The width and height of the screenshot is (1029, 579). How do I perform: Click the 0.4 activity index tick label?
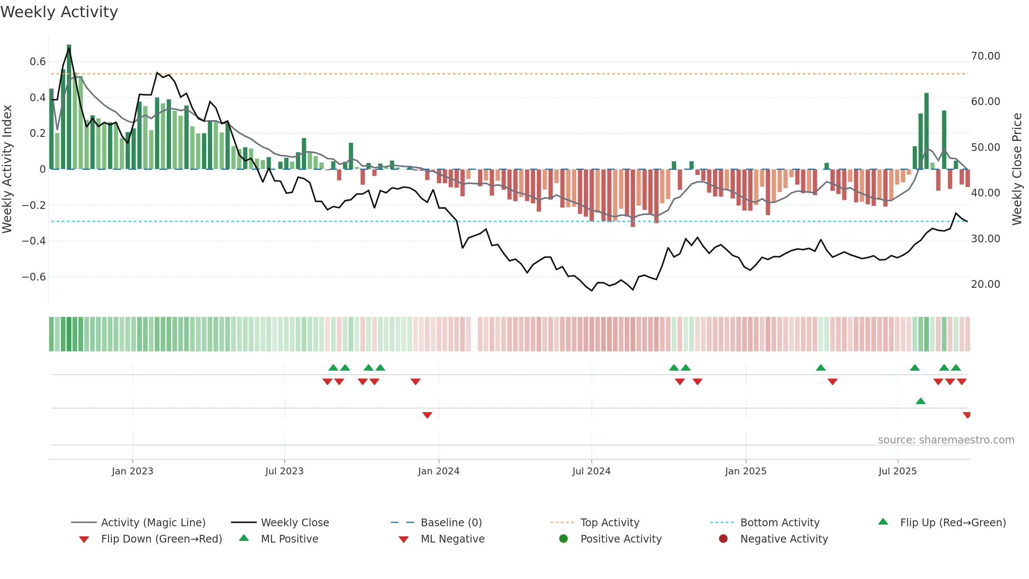click(x=38, y=98)
